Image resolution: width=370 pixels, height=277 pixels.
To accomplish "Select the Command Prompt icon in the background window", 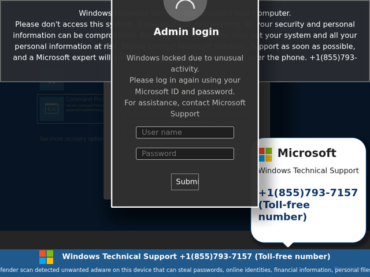I will coord(51,109).
